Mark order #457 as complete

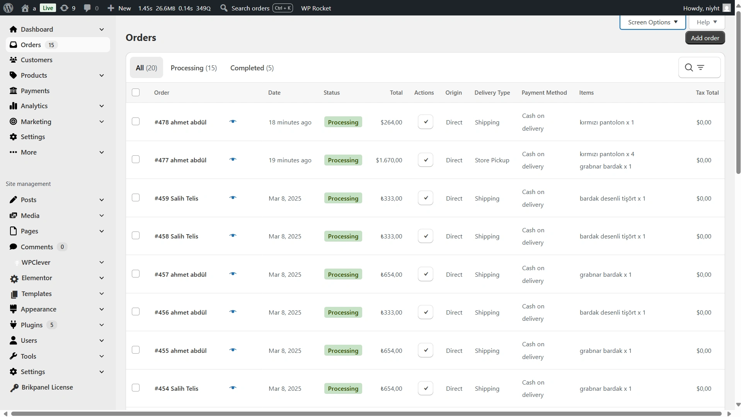(x=425, y=274)
